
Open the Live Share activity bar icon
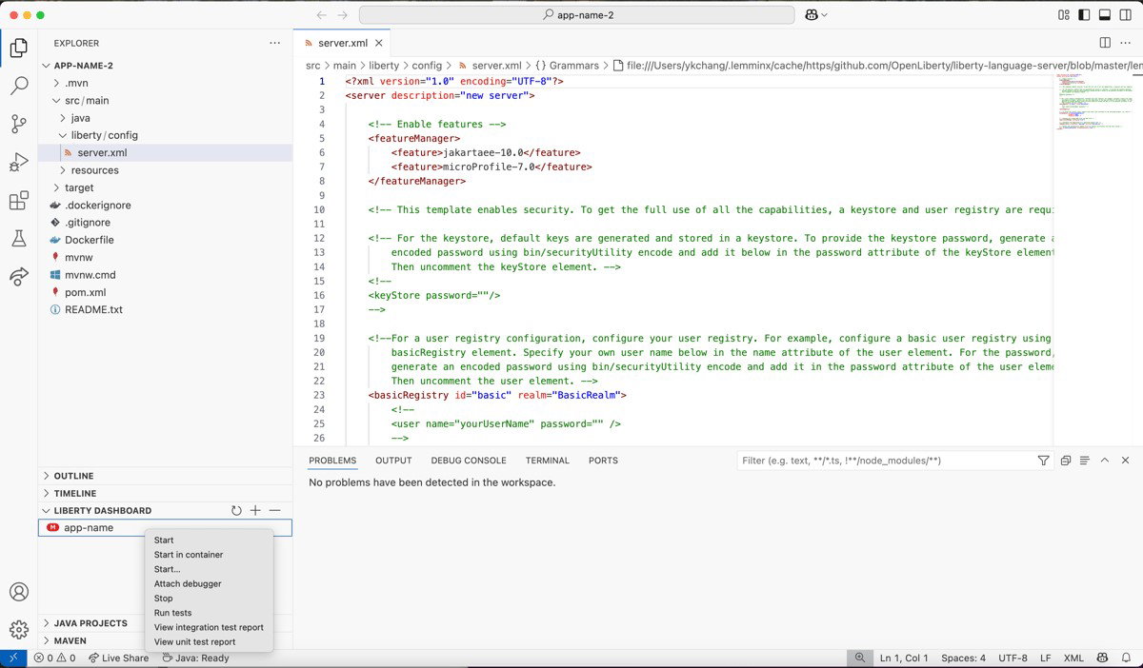(x=18, y=277)
